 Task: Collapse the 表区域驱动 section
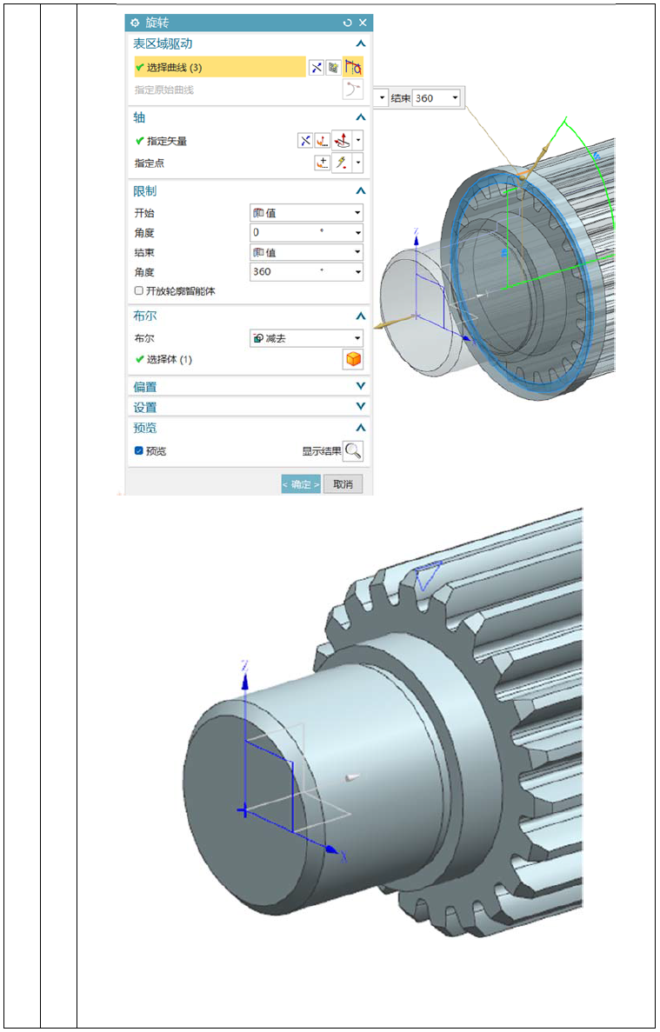pyautogui.click(x=360, y=44)
